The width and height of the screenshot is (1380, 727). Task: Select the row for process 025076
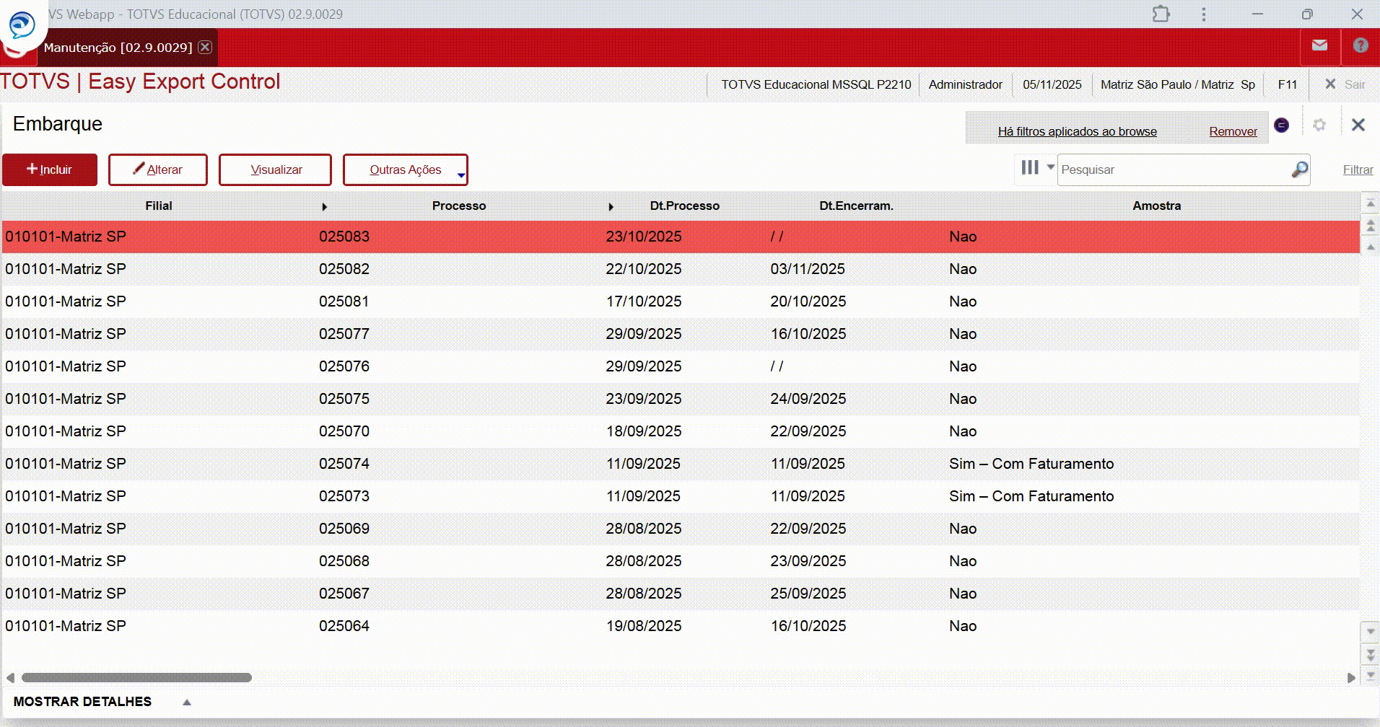pyautogui.click(x=681, y=366)
